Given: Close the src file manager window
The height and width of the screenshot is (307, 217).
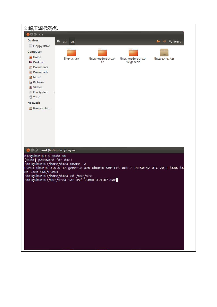Looking at the screenshot, I should 28,35.
